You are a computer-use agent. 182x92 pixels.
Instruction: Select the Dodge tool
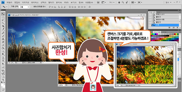[3, 54]
